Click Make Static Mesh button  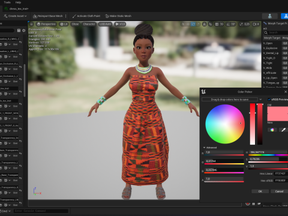pos(118,16)
